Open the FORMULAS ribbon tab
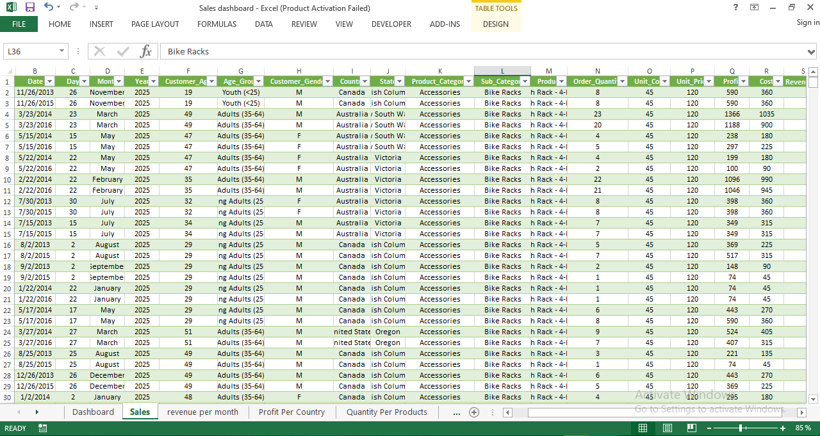 pyautogui.click(x=217, y=24)
